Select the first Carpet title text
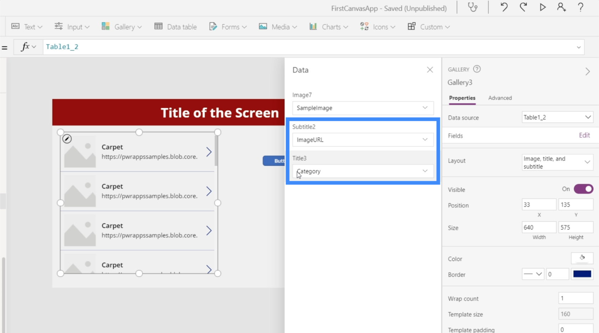This screenshot has width=599, height=333. tap(112, 147)
